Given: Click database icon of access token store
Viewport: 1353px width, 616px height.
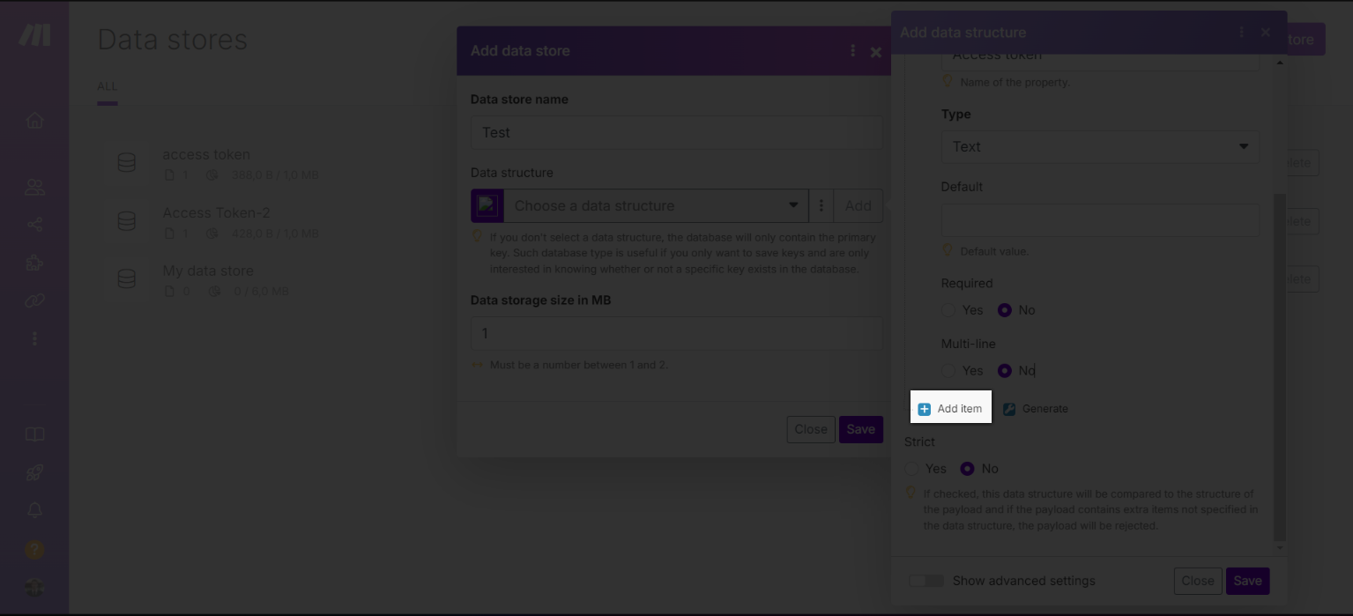Looking at the screenshot, I should tap(127, 163).
